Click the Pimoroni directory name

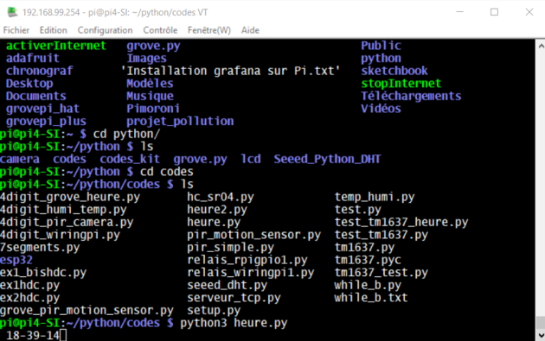[x=153, y=109]
